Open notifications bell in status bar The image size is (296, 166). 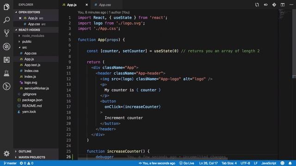point(290,163)
